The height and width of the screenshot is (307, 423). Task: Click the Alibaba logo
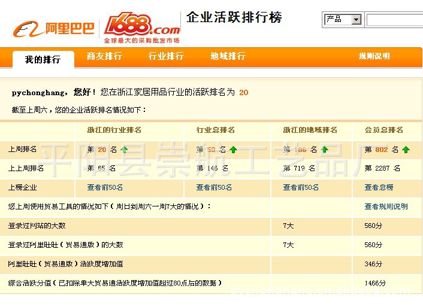click(54, 28)
